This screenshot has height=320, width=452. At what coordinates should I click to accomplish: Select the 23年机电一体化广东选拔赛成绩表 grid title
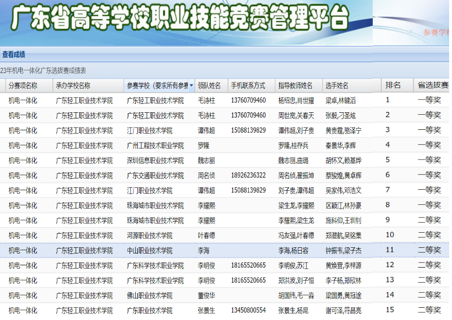[x=43, y=70]
